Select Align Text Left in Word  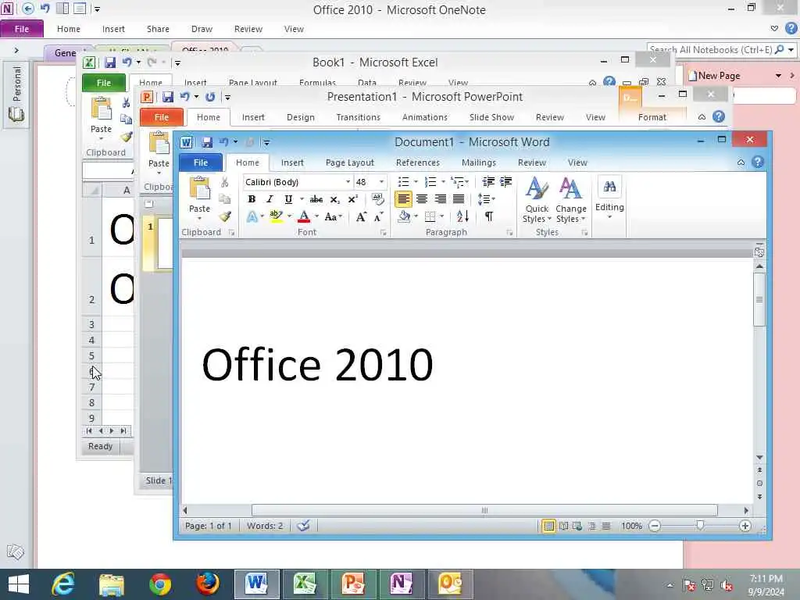coord(403,199)
